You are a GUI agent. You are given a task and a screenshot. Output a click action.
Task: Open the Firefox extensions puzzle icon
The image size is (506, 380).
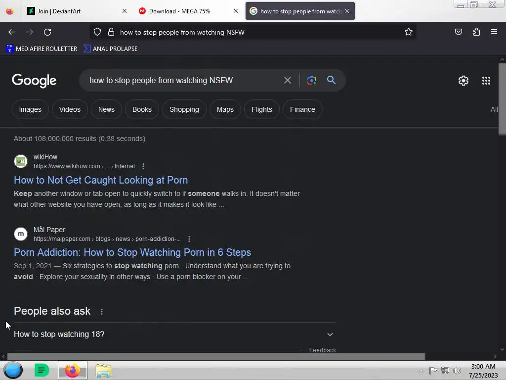pyautogui.click(x=476, y=32)
